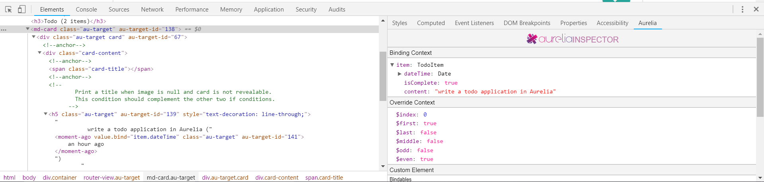This screenshot has height=182, width=764.
Task: Collapse the div card-content node
Action: point(40,53)
